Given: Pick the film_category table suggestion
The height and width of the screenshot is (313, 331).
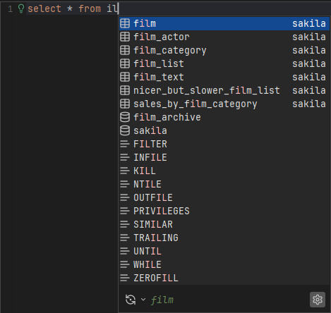Looking at the screenshot, I should pyautogui.click(x=224, y=50).
